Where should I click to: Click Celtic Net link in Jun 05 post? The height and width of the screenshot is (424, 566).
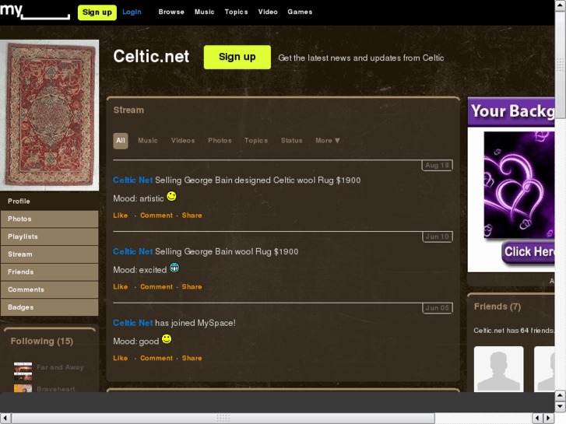pyautogui.click(x=133, y=323)
